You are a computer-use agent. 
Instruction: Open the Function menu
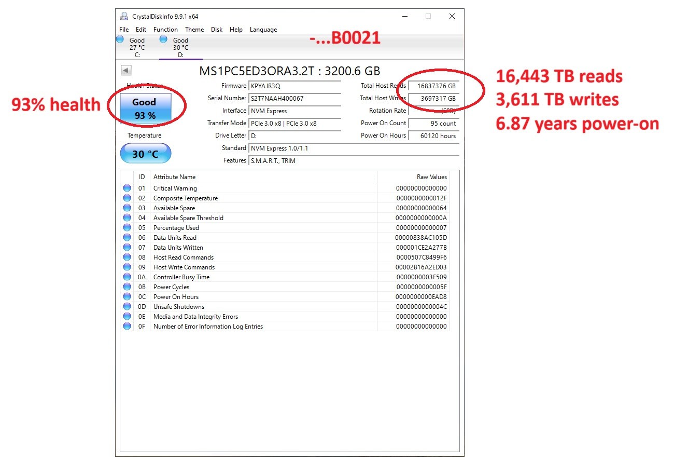pyautogui.click(x=165, y=30)
